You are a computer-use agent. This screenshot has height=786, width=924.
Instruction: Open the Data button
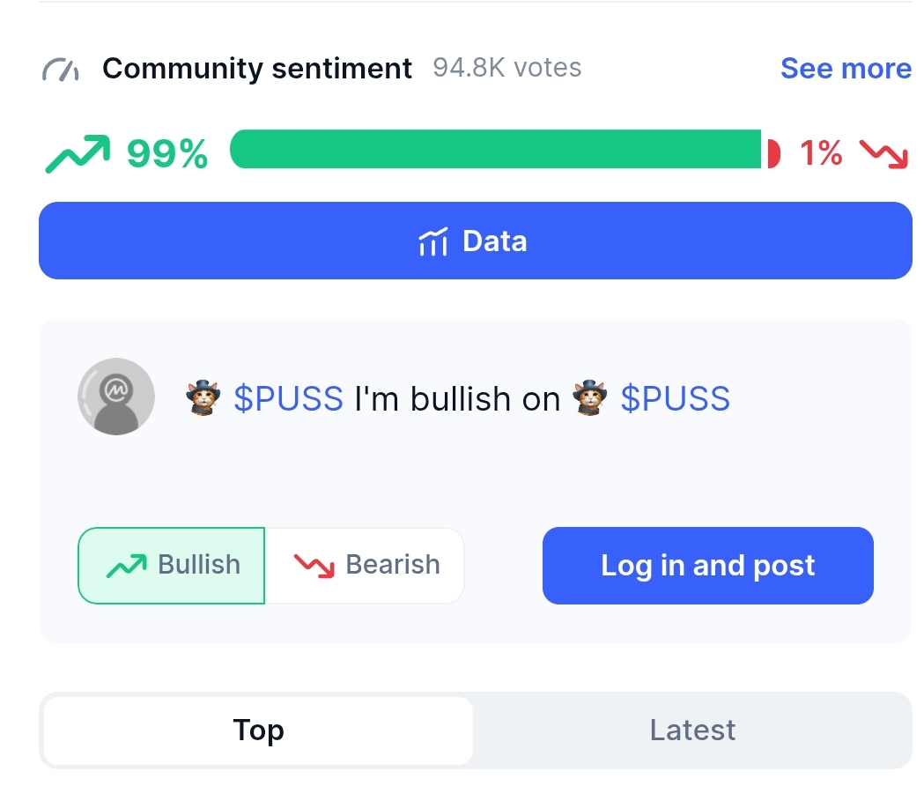tap(476, 241)
